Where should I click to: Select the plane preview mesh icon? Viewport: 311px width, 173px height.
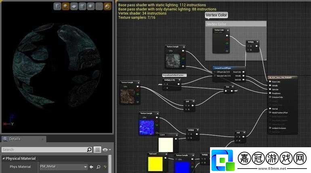pyautogui.click(x=74, y=6)
